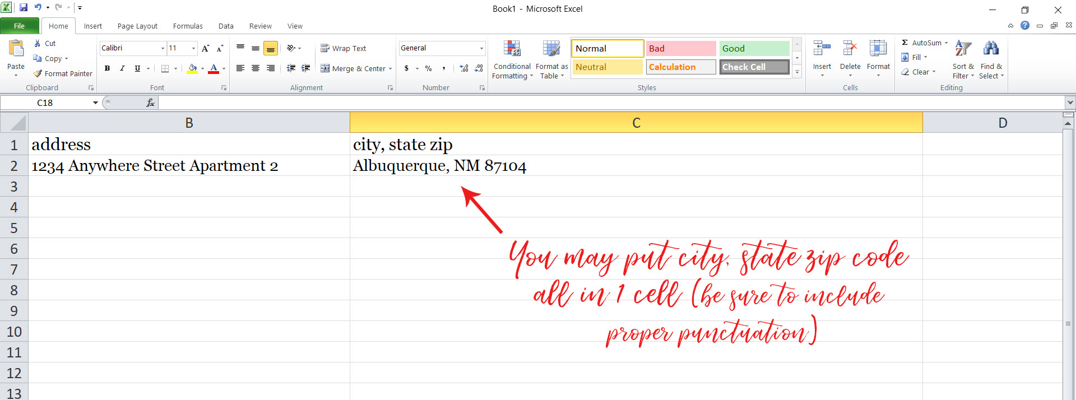The image size is (1076, 400).
Task: Open the File tab
Action: tap(20, 26)
